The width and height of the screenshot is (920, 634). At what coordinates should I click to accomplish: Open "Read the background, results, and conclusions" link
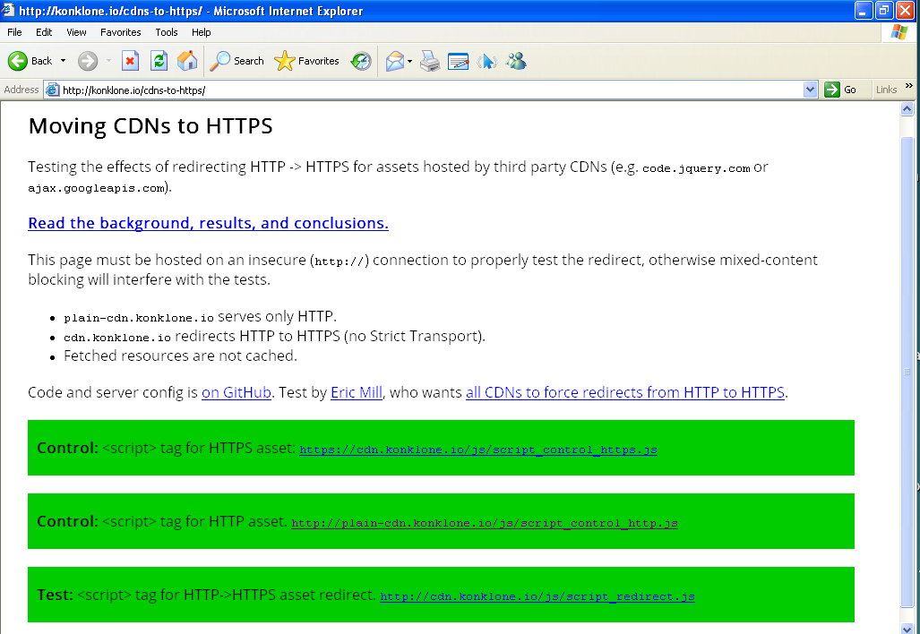tap(209, 224)
